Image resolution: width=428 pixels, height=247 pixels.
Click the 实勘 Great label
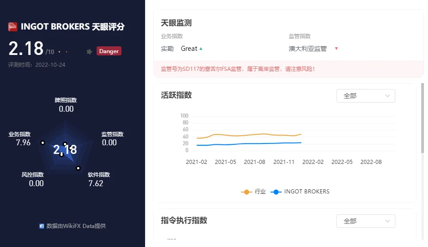[179, 49]
